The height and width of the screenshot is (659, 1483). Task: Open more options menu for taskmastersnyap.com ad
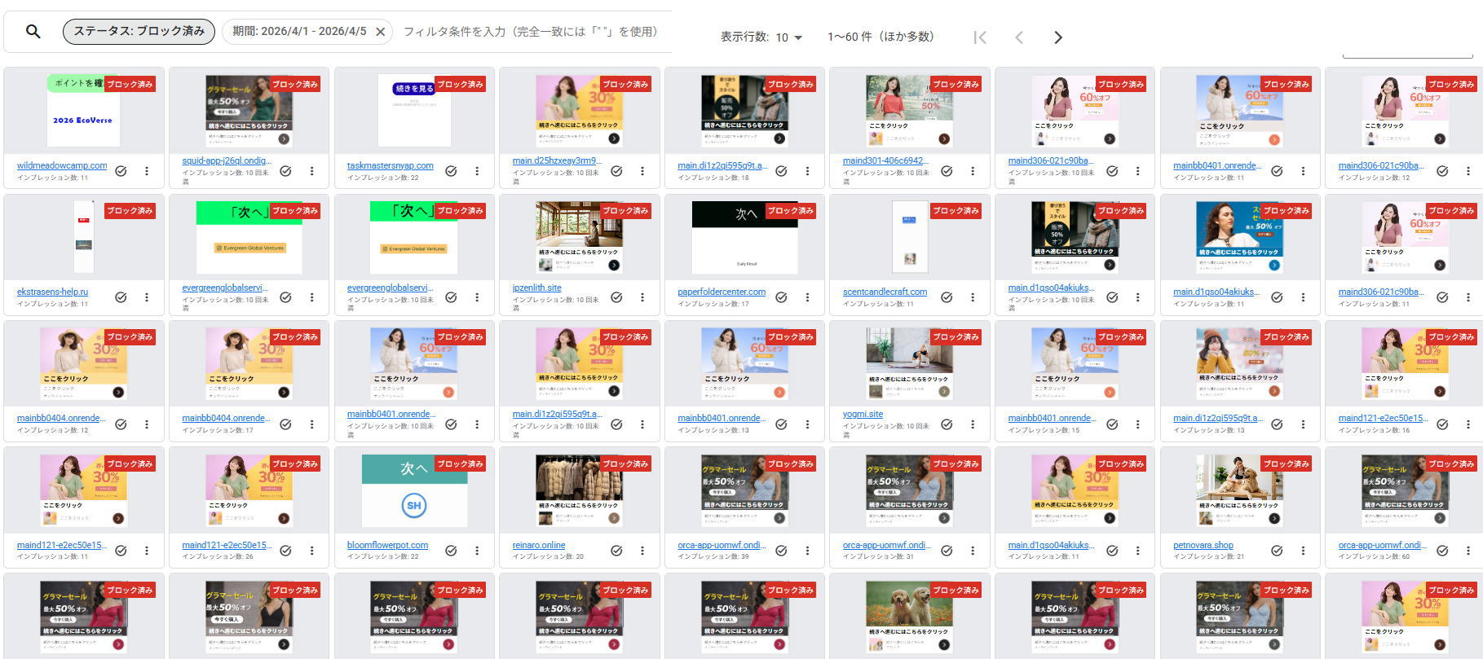[x=477, y=171]
